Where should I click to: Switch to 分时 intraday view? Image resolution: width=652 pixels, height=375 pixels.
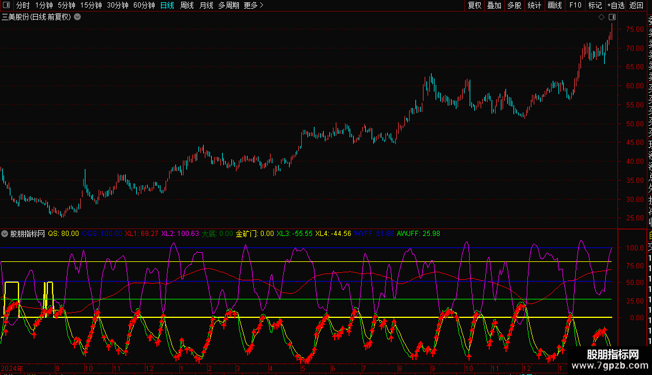[x=23, y=5]
